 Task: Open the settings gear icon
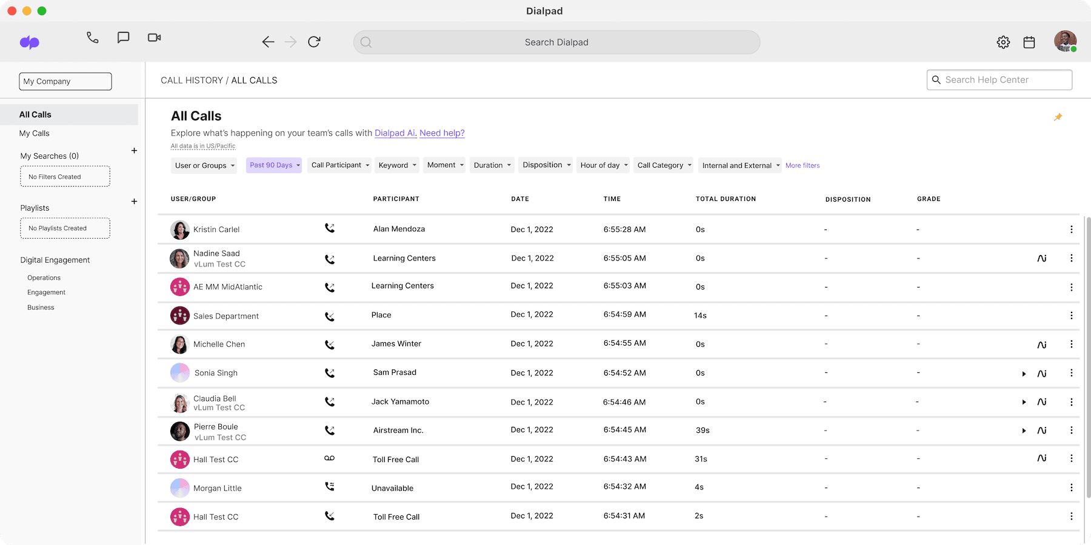pos(1003,42)
